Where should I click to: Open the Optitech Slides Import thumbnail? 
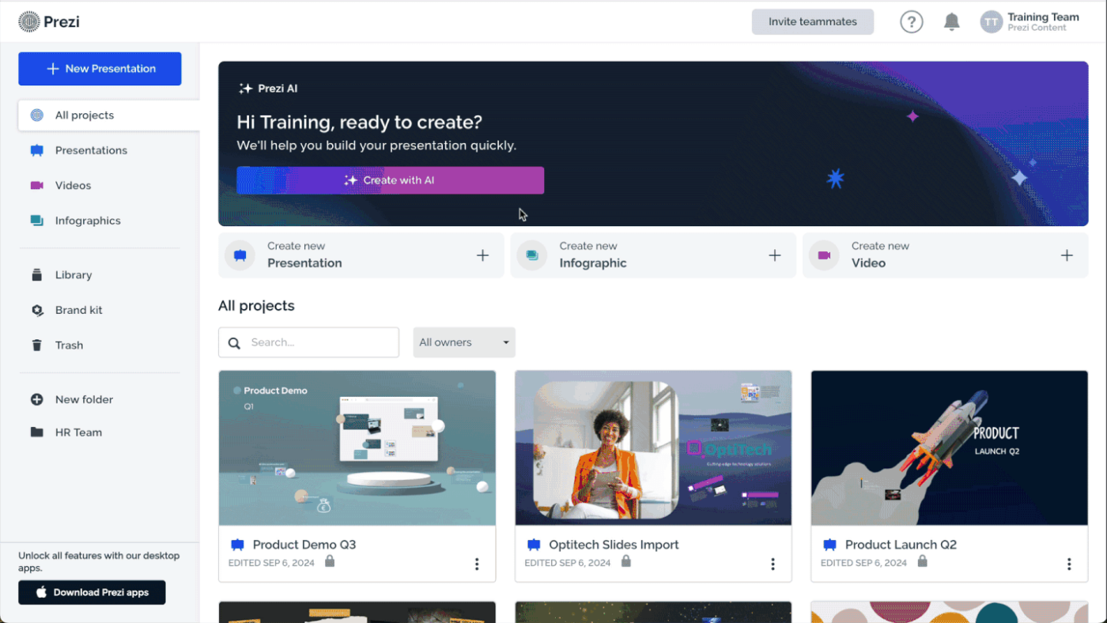pyautogui.click(x=653, y=448)
